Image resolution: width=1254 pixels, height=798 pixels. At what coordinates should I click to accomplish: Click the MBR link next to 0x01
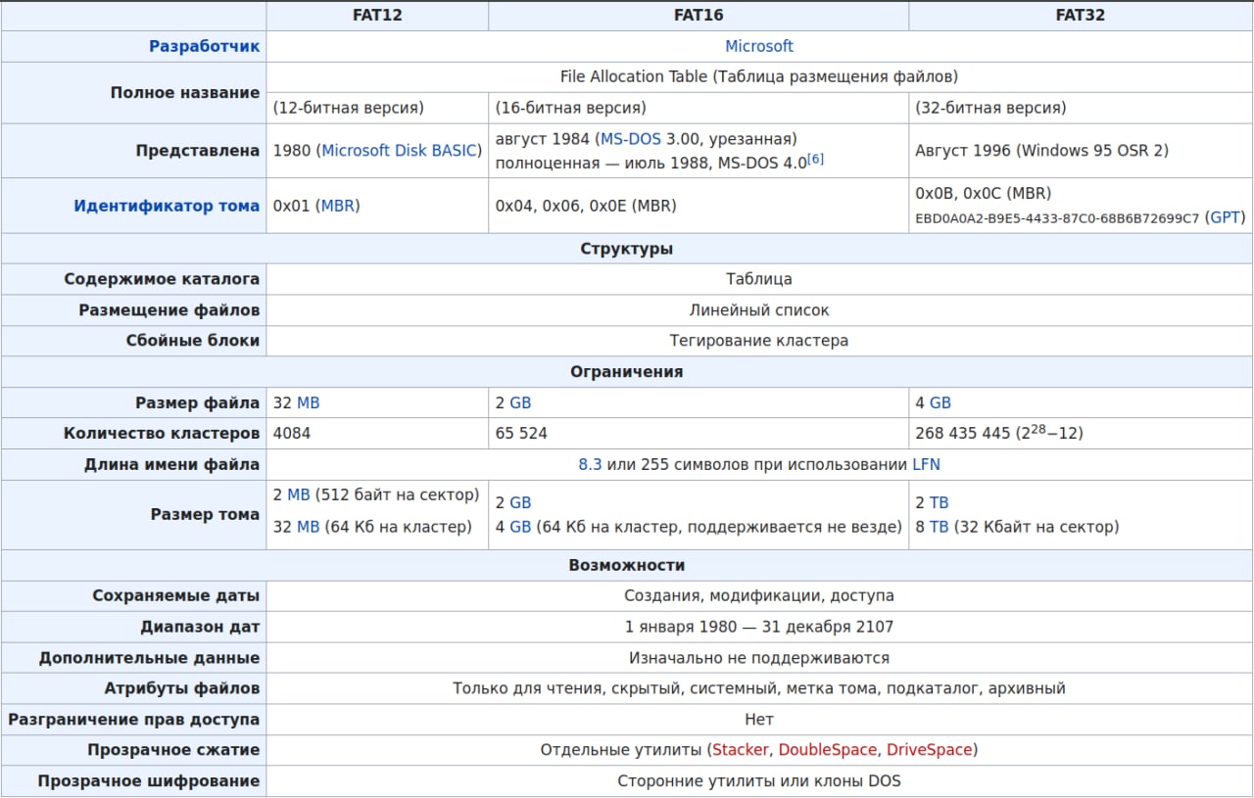coord(338,206)
